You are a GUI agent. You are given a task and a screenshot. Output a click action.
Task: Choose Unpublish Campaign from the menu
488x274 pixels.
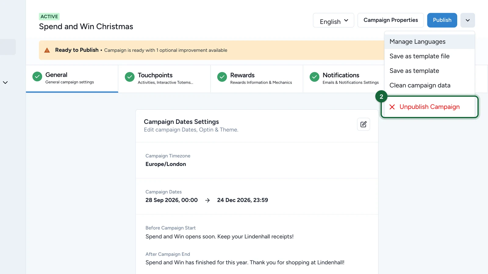[429, 107]
